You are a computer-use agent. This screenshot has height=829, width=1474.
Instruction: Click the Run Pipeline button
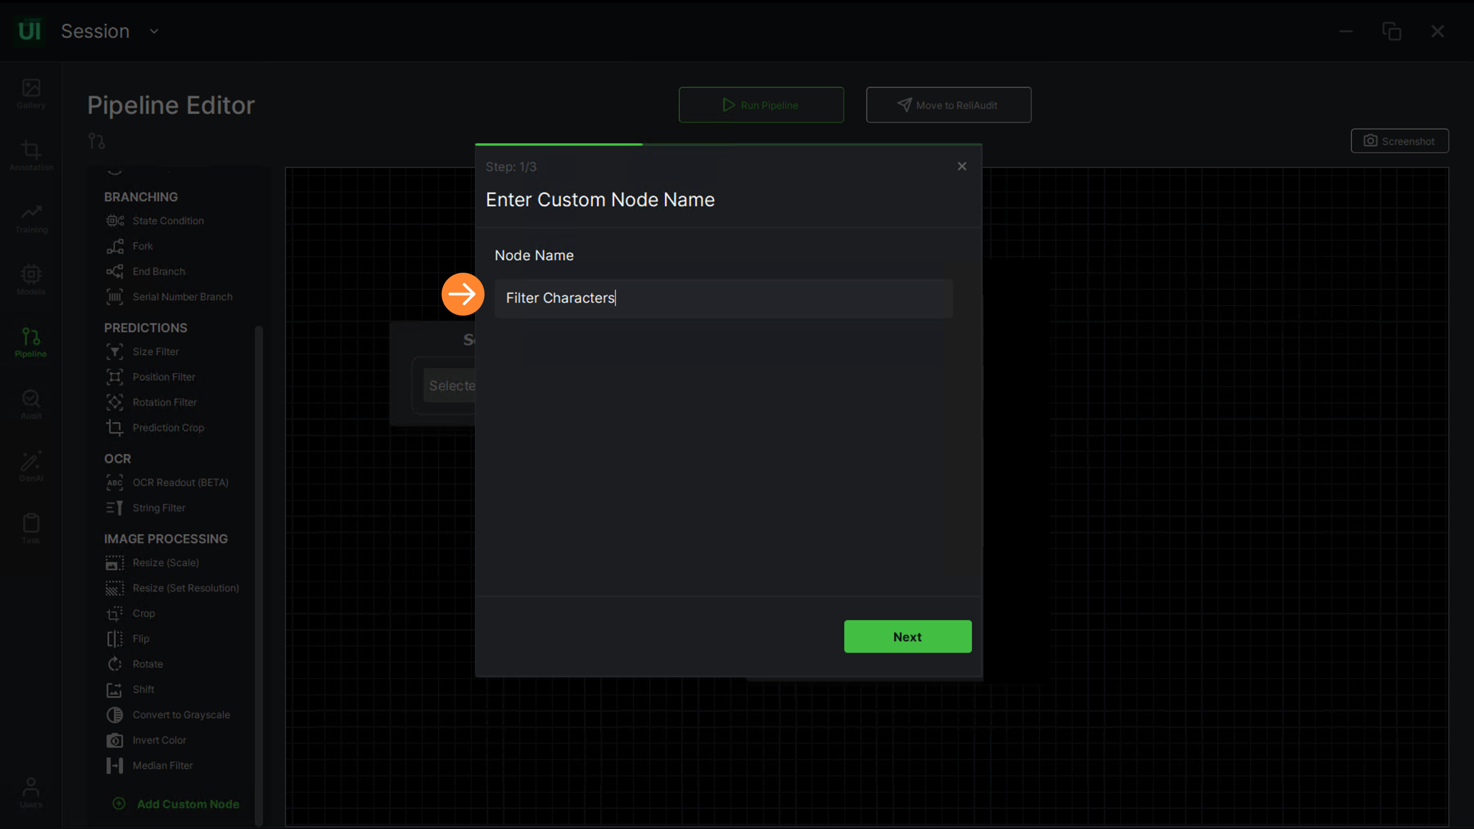click(x=761, y=105)
